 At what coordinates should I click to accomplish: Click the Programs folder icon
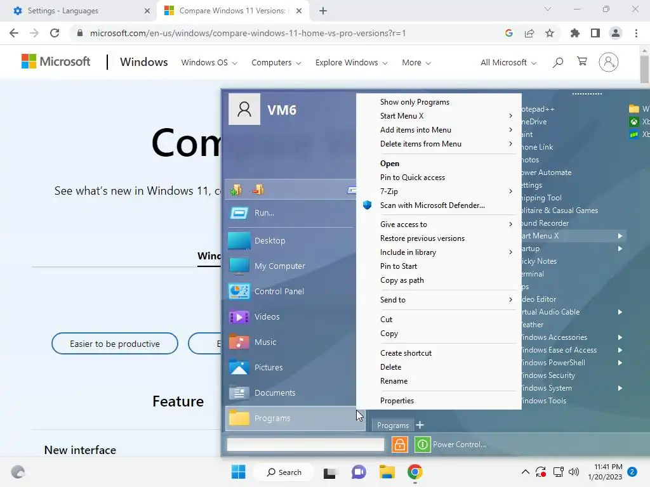[239, 419]
